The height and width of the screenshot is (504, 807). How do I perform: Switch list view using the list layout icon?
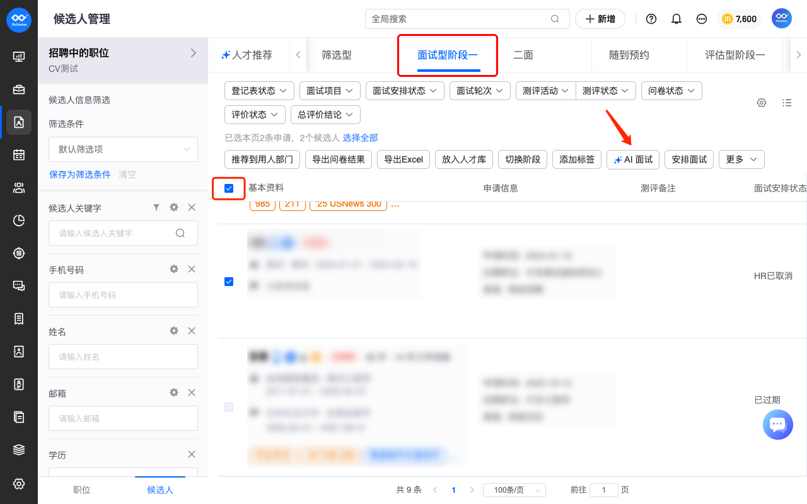pyautogui.click(x=787, y=103)
